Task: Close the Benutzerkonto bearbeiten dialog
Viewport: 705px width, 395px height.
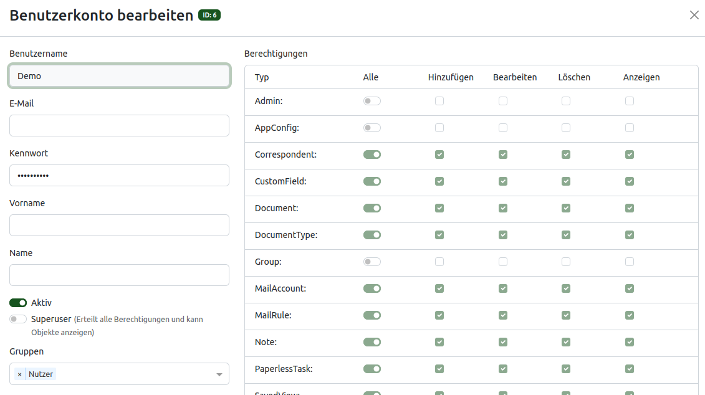Action: 694,15
